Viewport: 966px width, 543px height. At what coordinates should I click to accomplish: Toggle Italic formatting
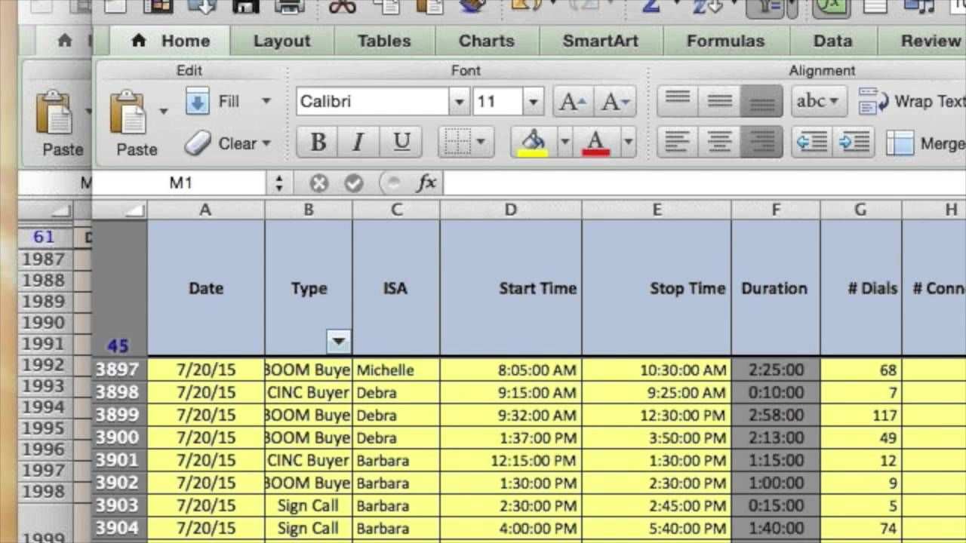(359, 142)
